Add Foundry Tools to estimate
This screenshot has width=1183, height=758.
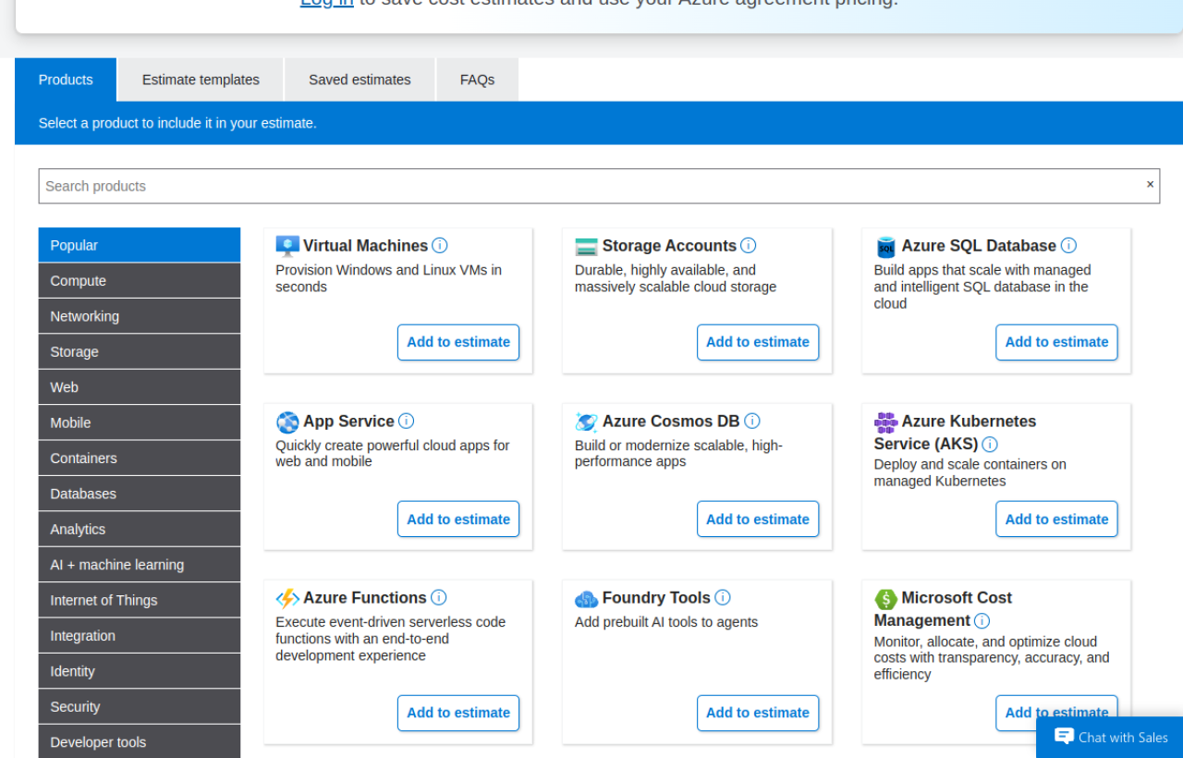[758, 713]
